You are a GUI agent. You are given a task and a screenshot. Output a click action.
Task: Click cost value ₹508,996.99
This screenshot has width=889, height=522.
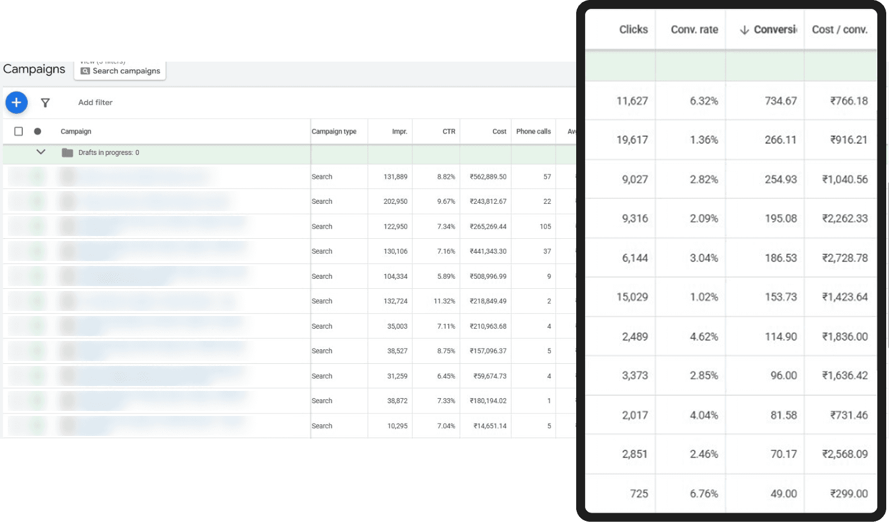(x=488, y=277)
